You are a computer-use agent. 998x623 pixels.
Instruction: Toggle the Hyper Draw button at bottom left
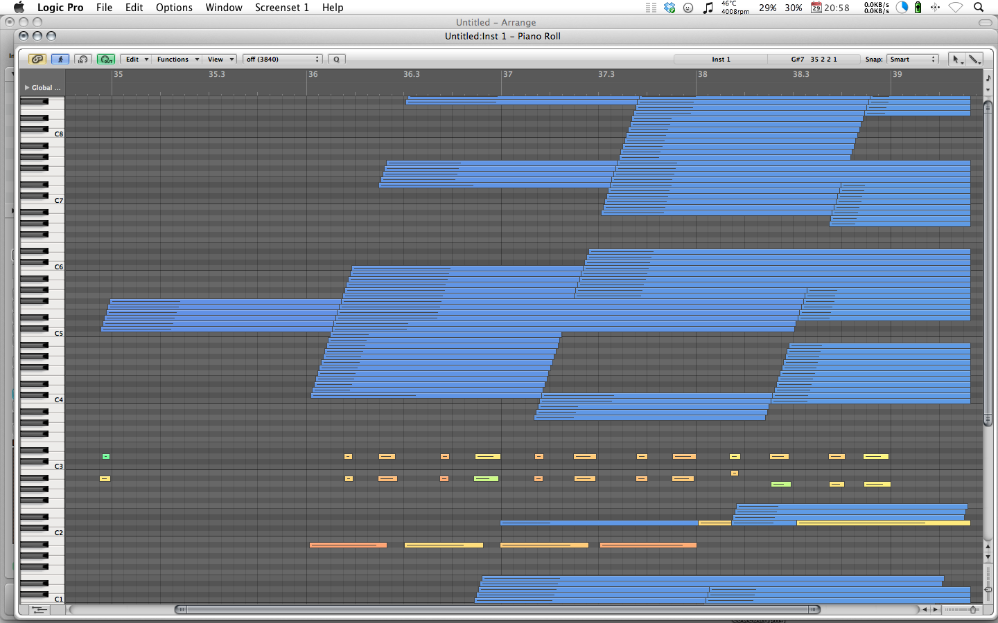tap(40, 610)
